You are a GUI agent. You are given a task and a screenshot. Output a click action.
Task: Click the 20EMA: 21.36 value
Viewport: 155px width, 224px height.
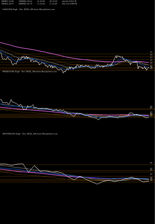pos(7,1)
